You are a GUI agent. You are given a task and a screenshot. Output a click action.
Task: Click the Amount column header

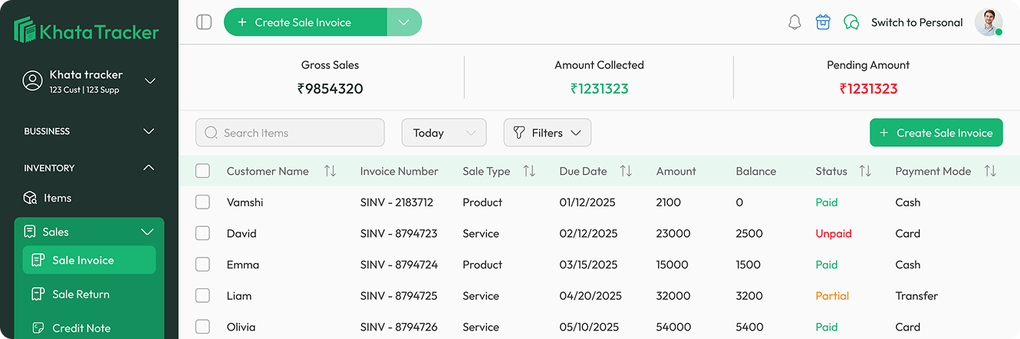coord(676,171)
